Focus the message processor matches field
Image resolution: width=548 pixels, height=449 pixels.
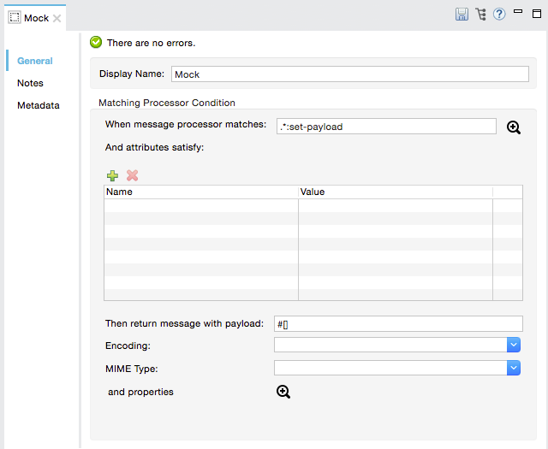pos(386,127)
